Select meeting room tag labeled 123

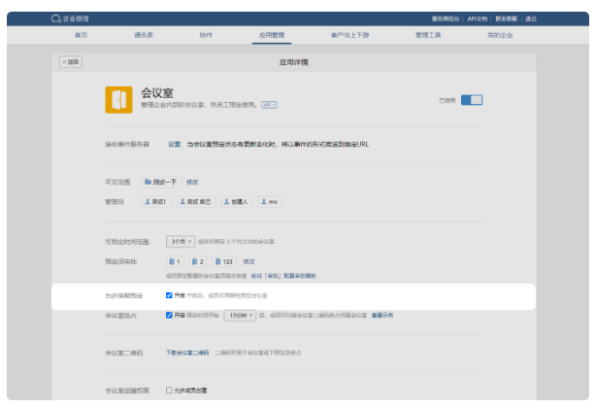pos(224,261)
